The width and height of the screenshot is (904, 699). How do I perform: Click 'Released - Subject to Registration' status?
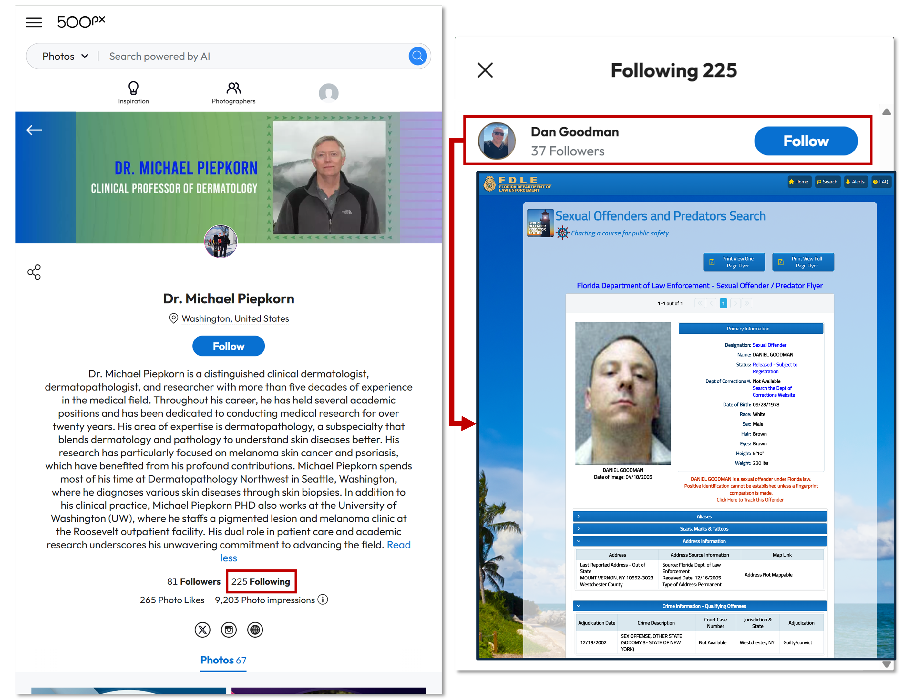[x=775, y=368]
